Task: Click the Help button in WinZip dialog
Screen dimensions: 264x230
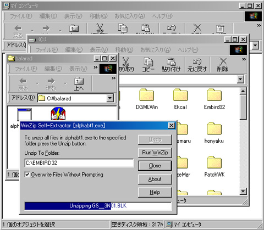Action: (155, 192)
